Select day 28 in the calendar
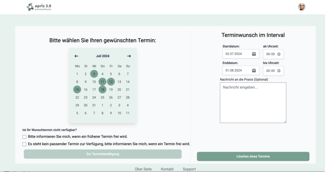Viewport: 325px width, 172px height. (x=128, y=97)
